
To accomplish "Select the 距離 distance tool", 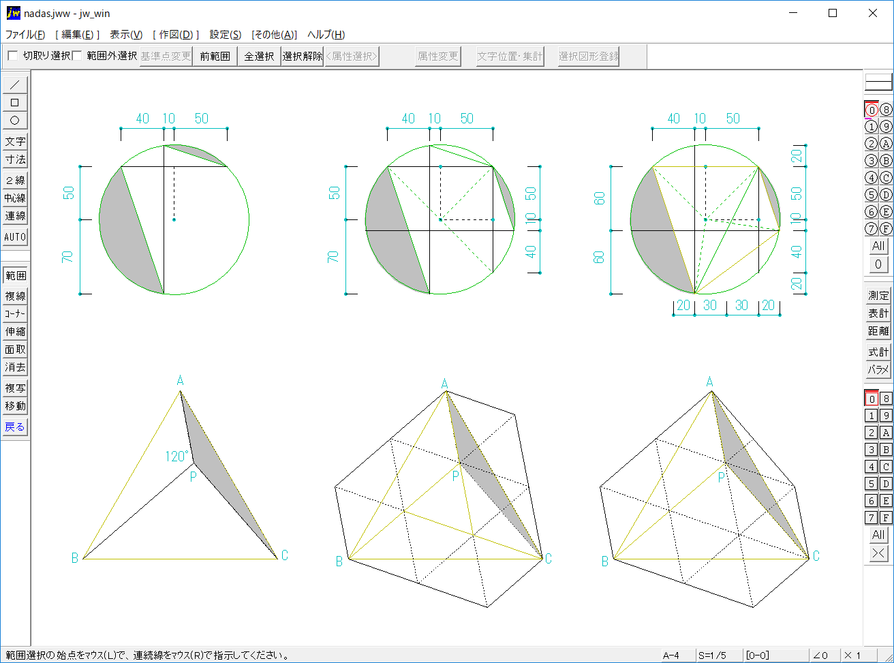I will coord(878,331).
